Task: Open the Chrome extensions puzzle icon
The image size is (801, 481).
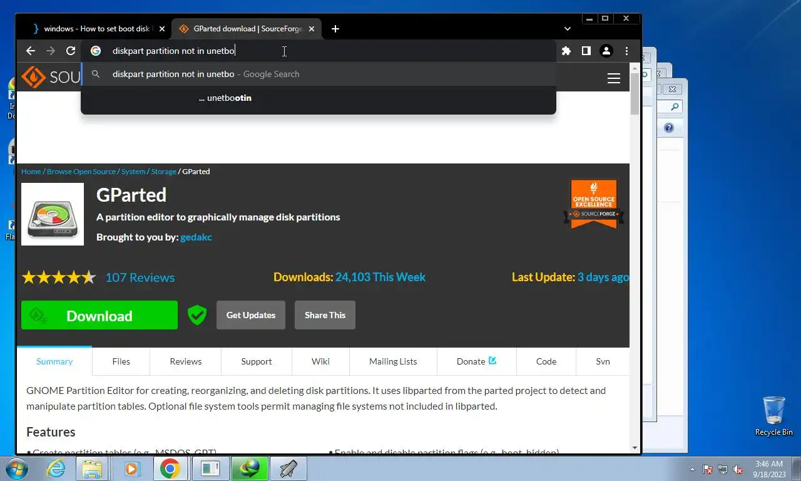Action: 566,51
